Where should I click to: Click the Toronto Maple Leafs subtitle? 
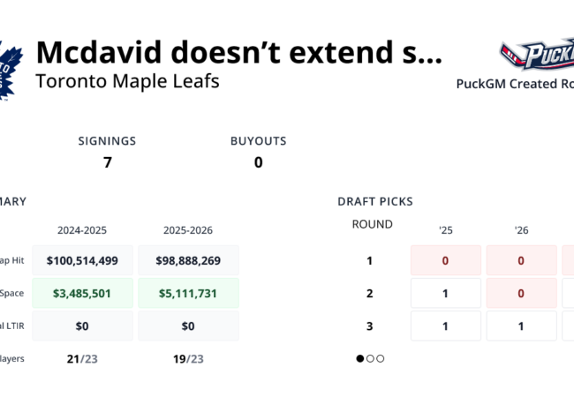127,81
